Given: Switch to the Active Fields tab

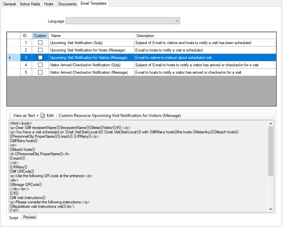Looking at the screenshot, I should (30, 4).
